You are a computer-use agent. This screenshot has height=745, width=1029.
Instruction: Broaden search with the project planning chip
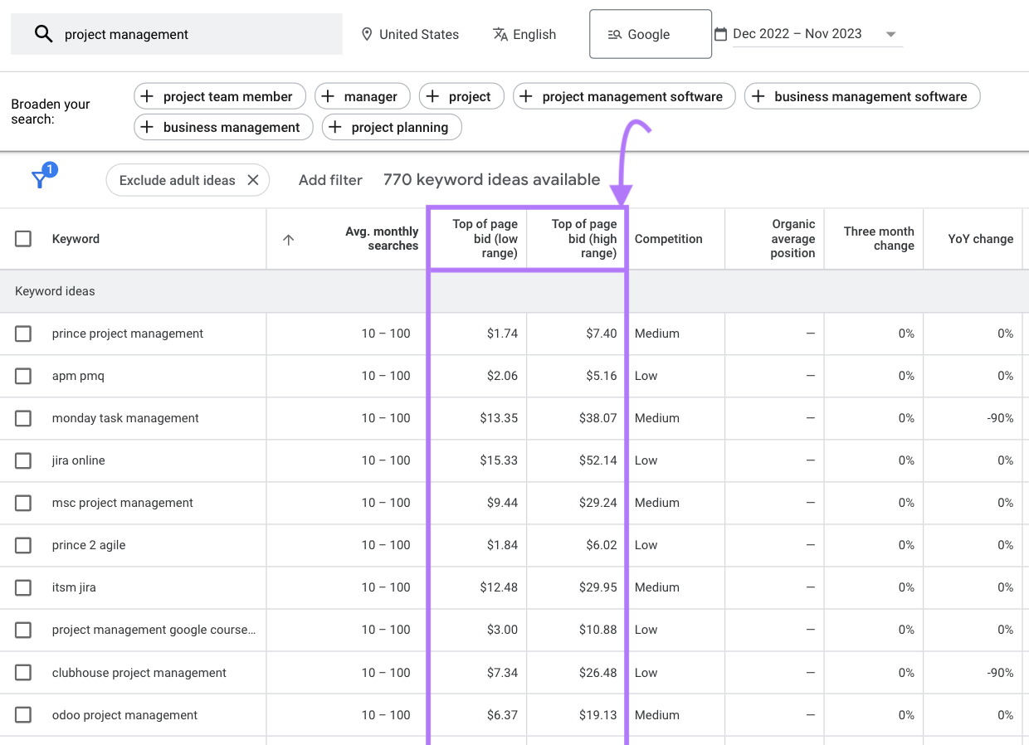tap(391, 127)
